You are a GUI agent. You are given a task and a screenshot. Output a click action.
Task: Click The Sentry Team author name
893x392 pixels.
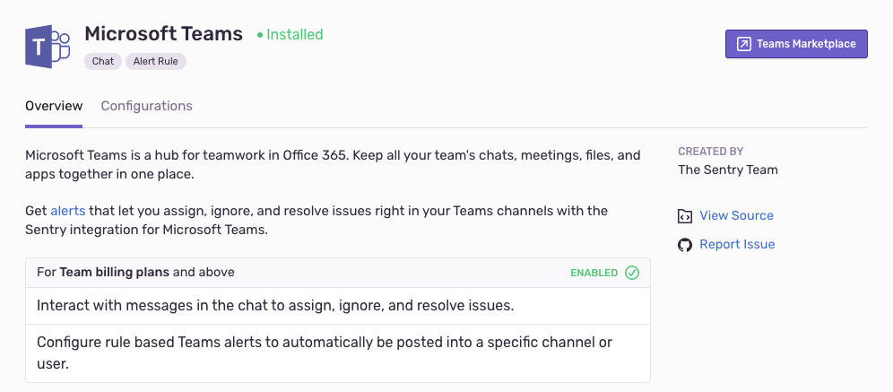[x=728, y=170]
